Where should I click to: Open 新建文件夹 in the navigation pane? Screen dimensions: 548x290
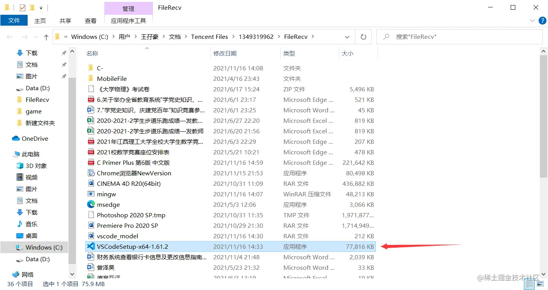(40, 123)
